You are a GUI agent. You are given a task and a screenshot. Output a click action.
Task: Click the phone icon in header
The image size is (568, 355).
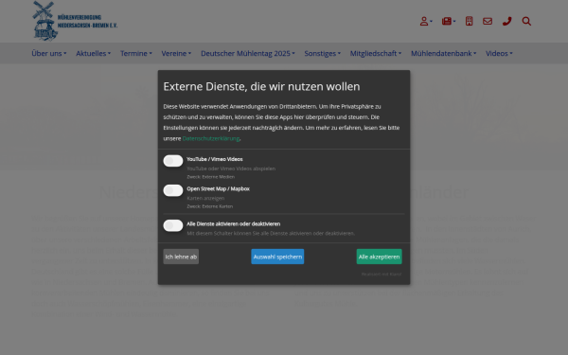click(x=506, y=22)
